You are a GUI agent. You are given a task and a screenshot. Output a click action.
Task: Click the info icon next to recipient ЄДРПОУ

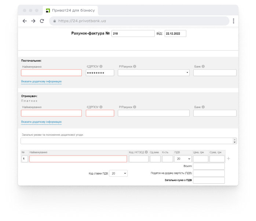[x=101, y=107]
